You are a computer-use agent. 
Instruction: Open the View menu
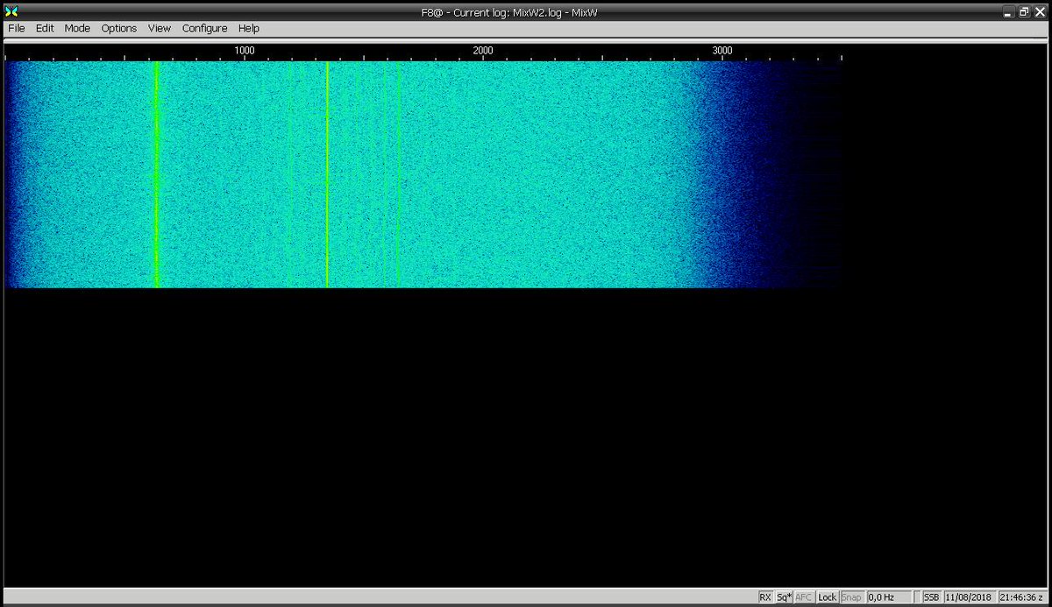pyautogui.click(x=159, y=28)
